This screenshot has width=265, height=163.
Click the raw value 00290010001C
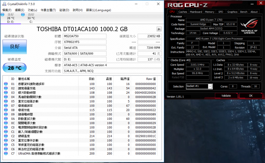(145, 136)
